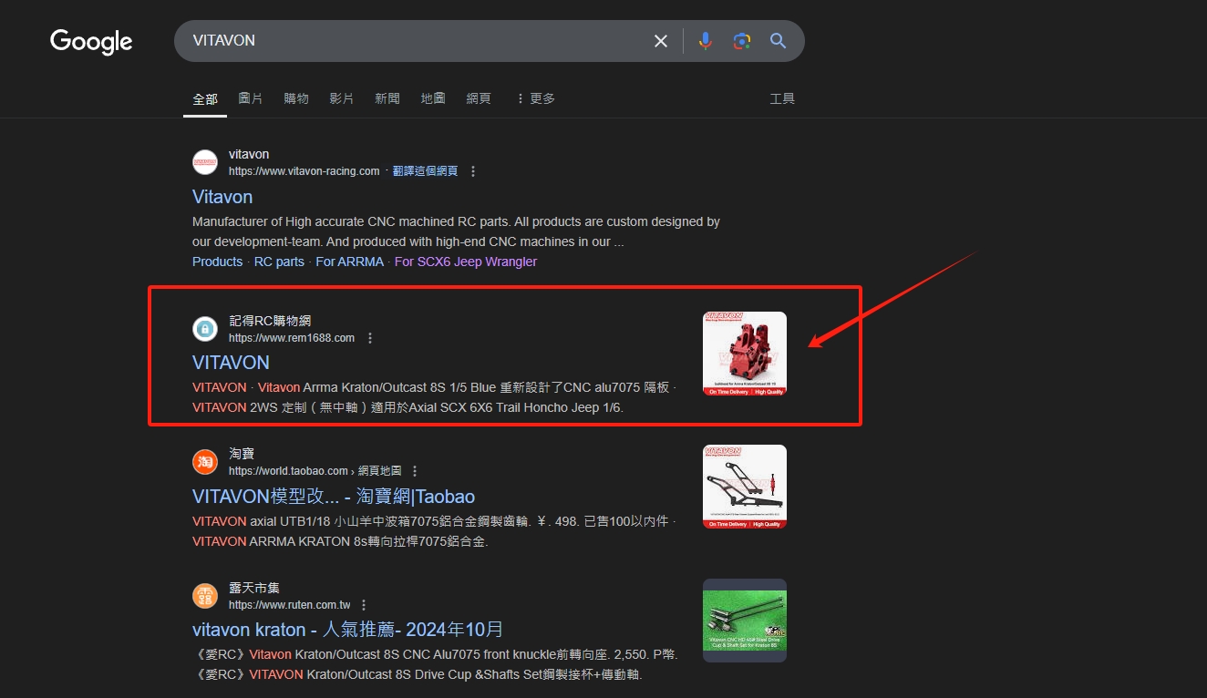1207x698 pixels.
Task: Open the For ARRMA sitelink
Action: click(x=349, y=262)
